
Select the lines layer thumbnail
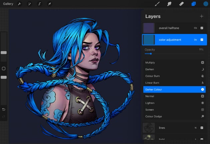[x=149, y=128]
